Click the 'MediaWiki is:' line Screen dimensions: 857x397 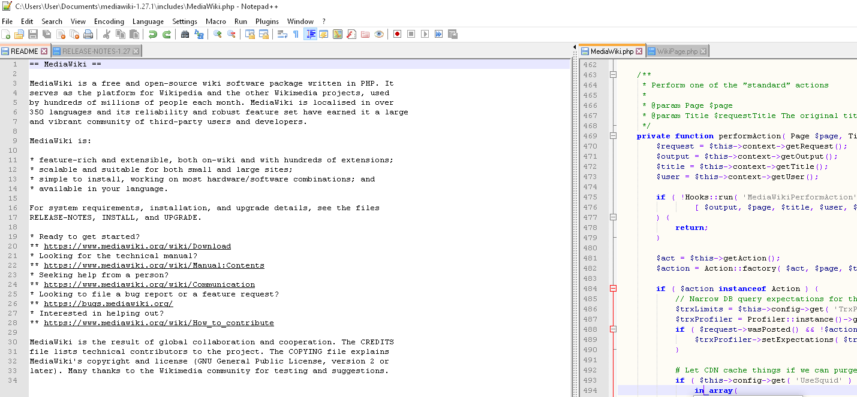point(61,141)
